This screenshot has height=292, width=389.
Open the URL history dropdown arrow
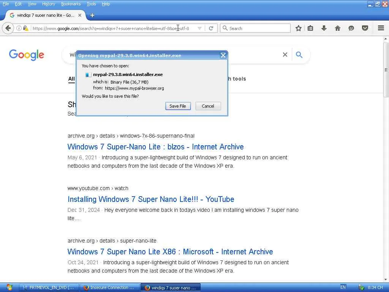click(199, 28)
